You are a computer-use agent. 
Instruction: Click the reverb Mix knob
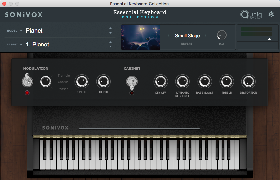coord(222,35)
